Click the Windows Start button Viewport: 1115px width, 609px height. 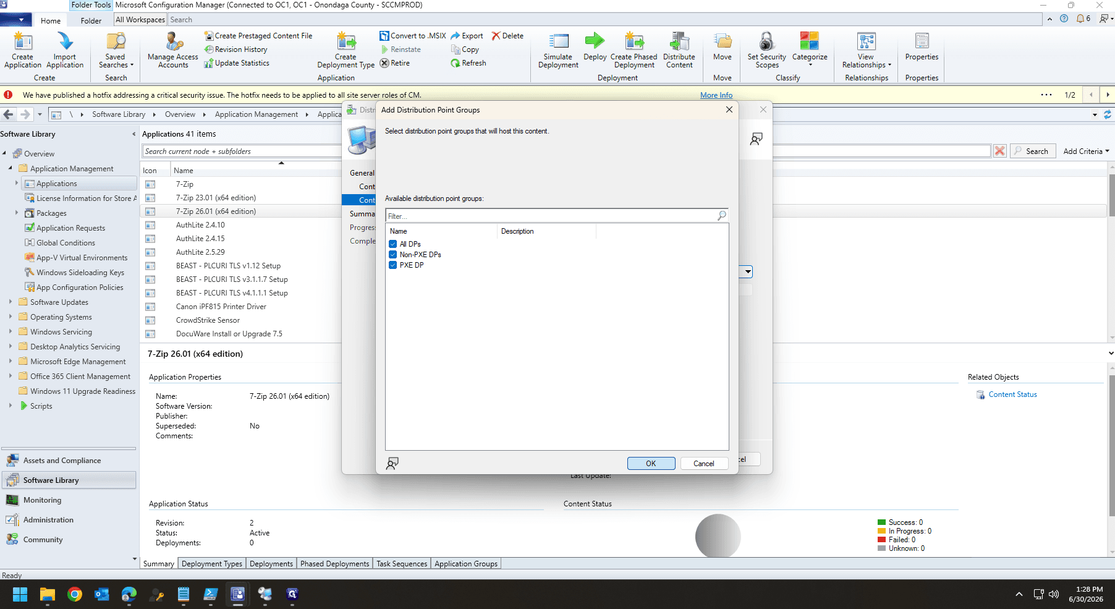pyautogui.click(x=20, y=594)
